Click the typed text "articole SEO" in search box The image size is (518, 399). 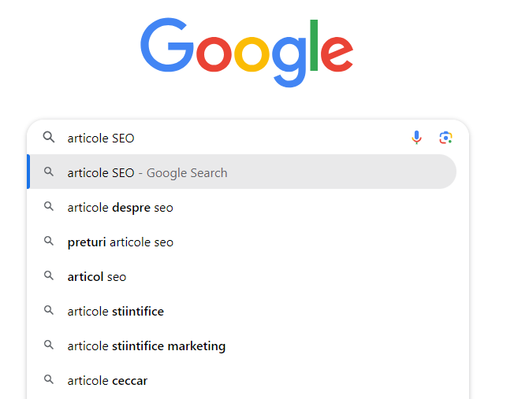pos(101,139)
